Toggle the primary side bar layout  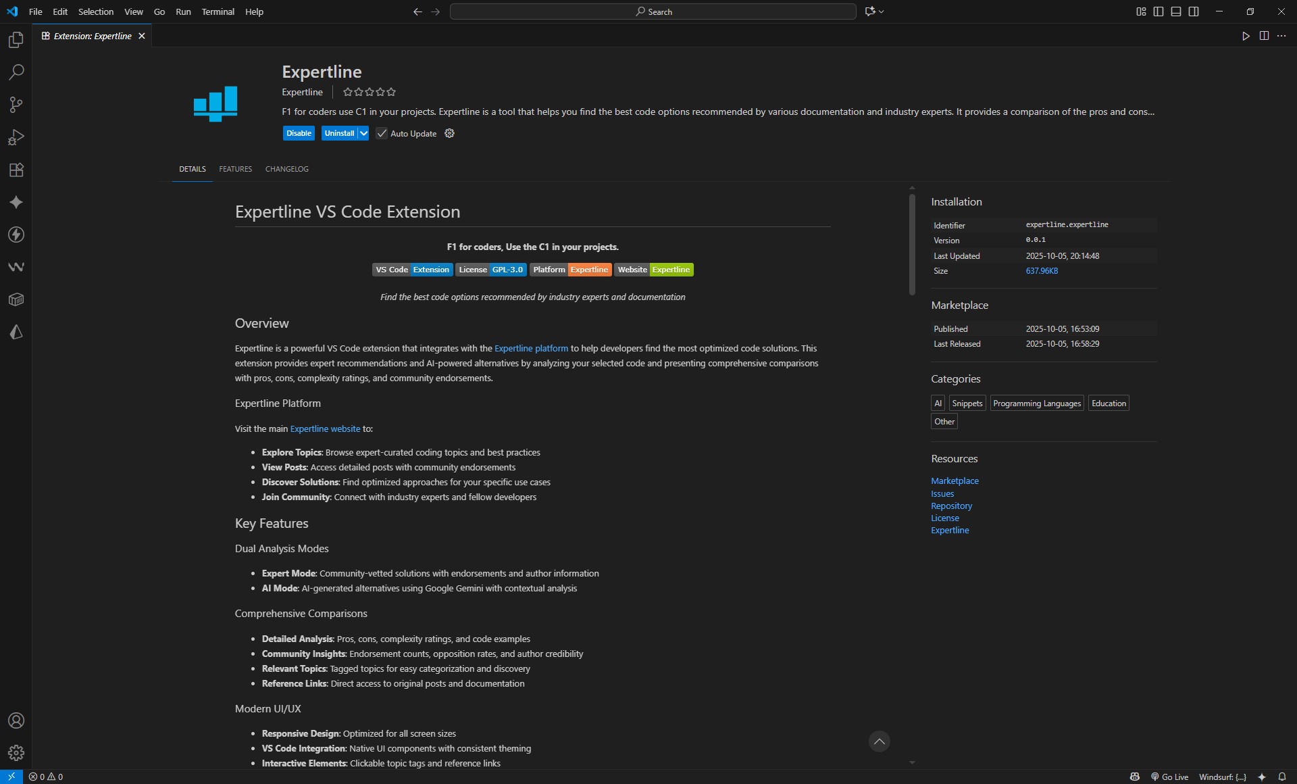coord(1159,11)
